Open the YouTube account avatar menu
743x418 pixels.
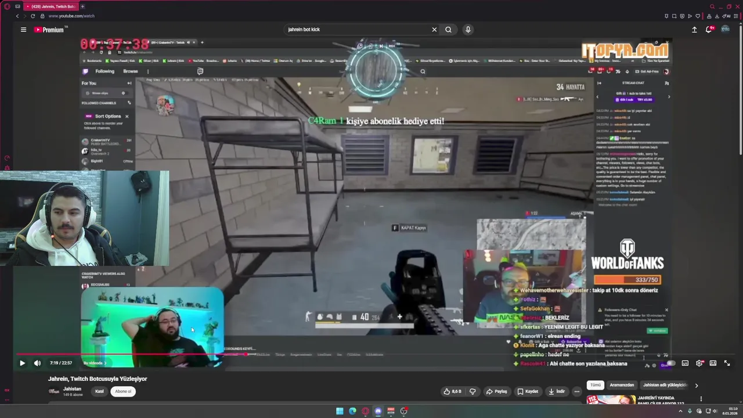coord(726,30)
